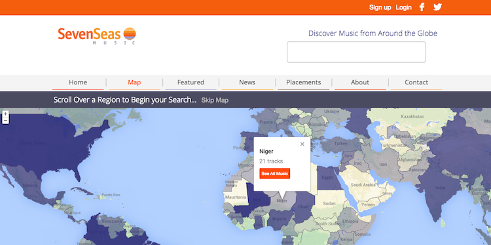Select Saudi Arabia on the map
This screenshot has height=245, width=491.
tap(363, 185)
